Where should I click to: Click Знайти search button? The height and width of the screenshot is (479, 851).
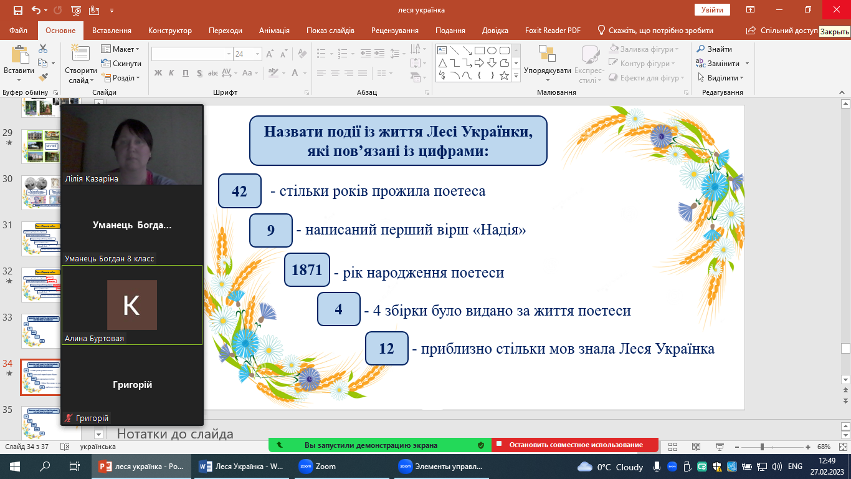pos(714,49)
